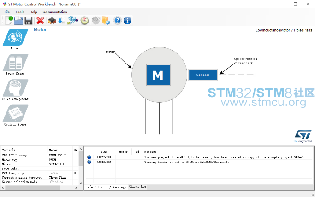Click the Message column header

pos(150,151)
